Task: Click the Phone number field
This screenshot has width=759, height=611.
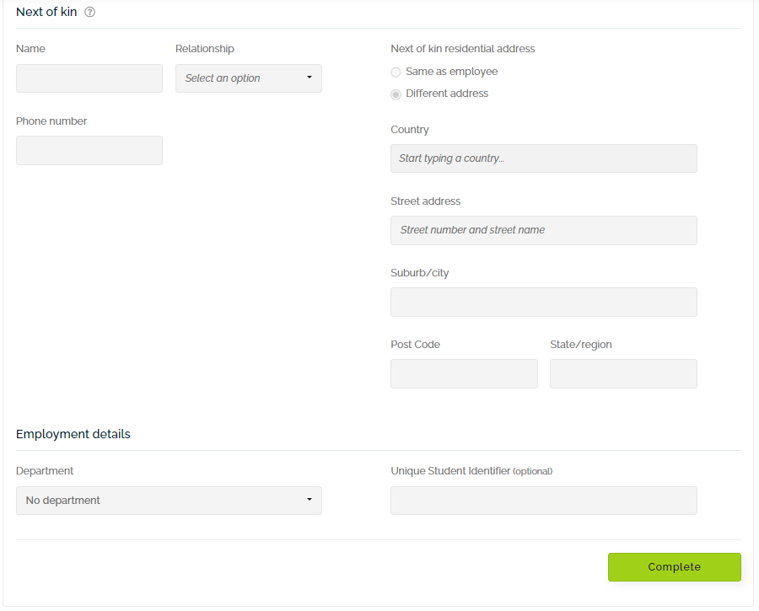Action: [x=89, y=150]
